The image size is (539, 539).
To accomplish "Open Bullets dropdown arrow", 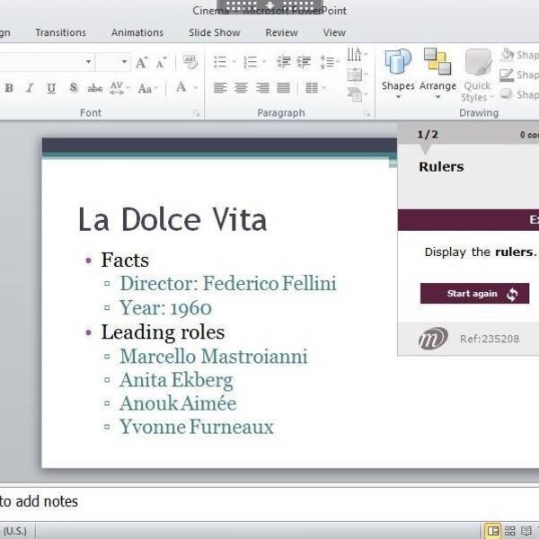I will (x=234, y=62).
